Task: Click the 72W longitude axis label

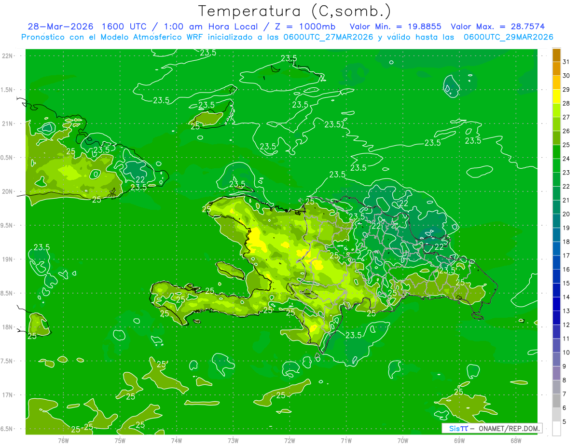Action: point(289,440)
